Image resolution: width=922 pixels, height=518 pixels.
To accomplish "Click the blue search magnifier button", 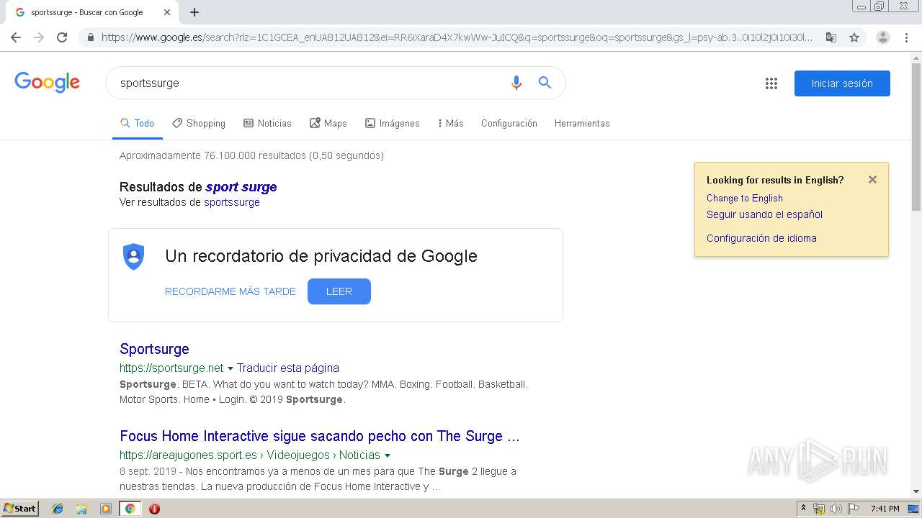I will click(x=545, y=83).
